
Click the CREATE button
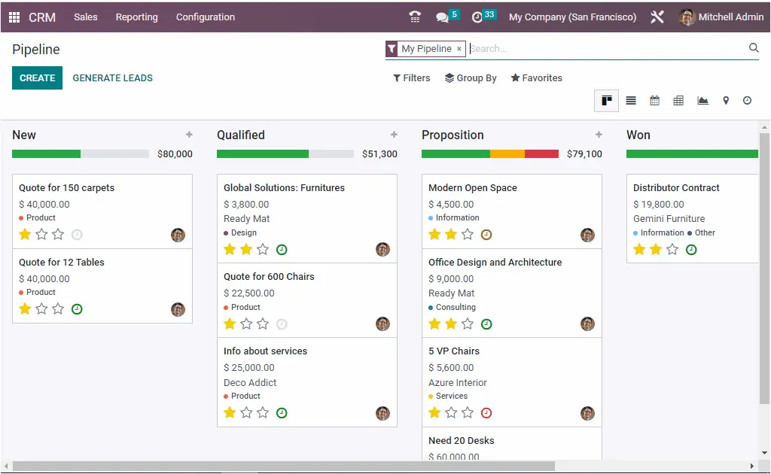click(37, 77)
